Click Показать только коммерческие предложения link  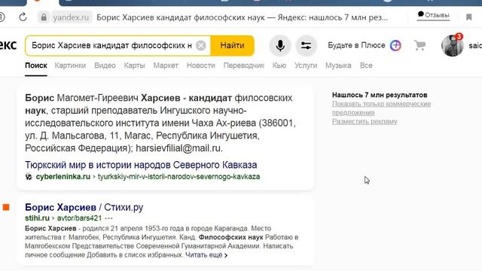pyautogui.click(x=381, y=108)
